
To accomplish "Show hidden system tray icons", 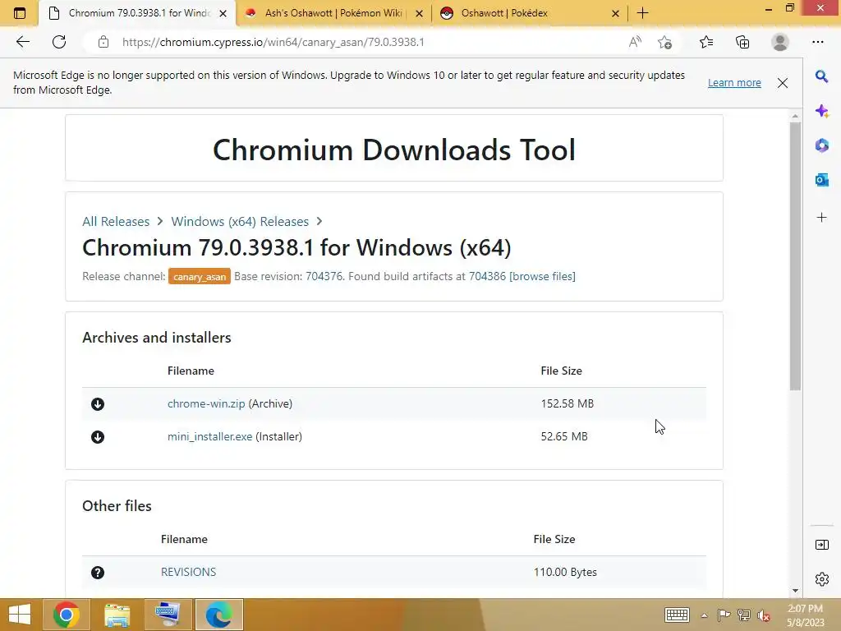I will pyautogui.click(x=704, y=615).
